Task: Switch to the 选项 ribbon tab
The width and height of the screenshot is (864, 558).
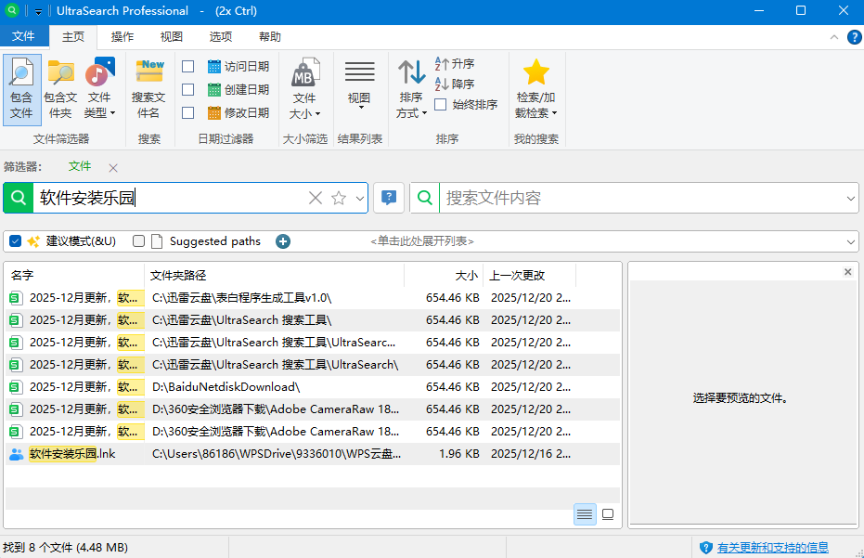Action: [x=221, y=37]
